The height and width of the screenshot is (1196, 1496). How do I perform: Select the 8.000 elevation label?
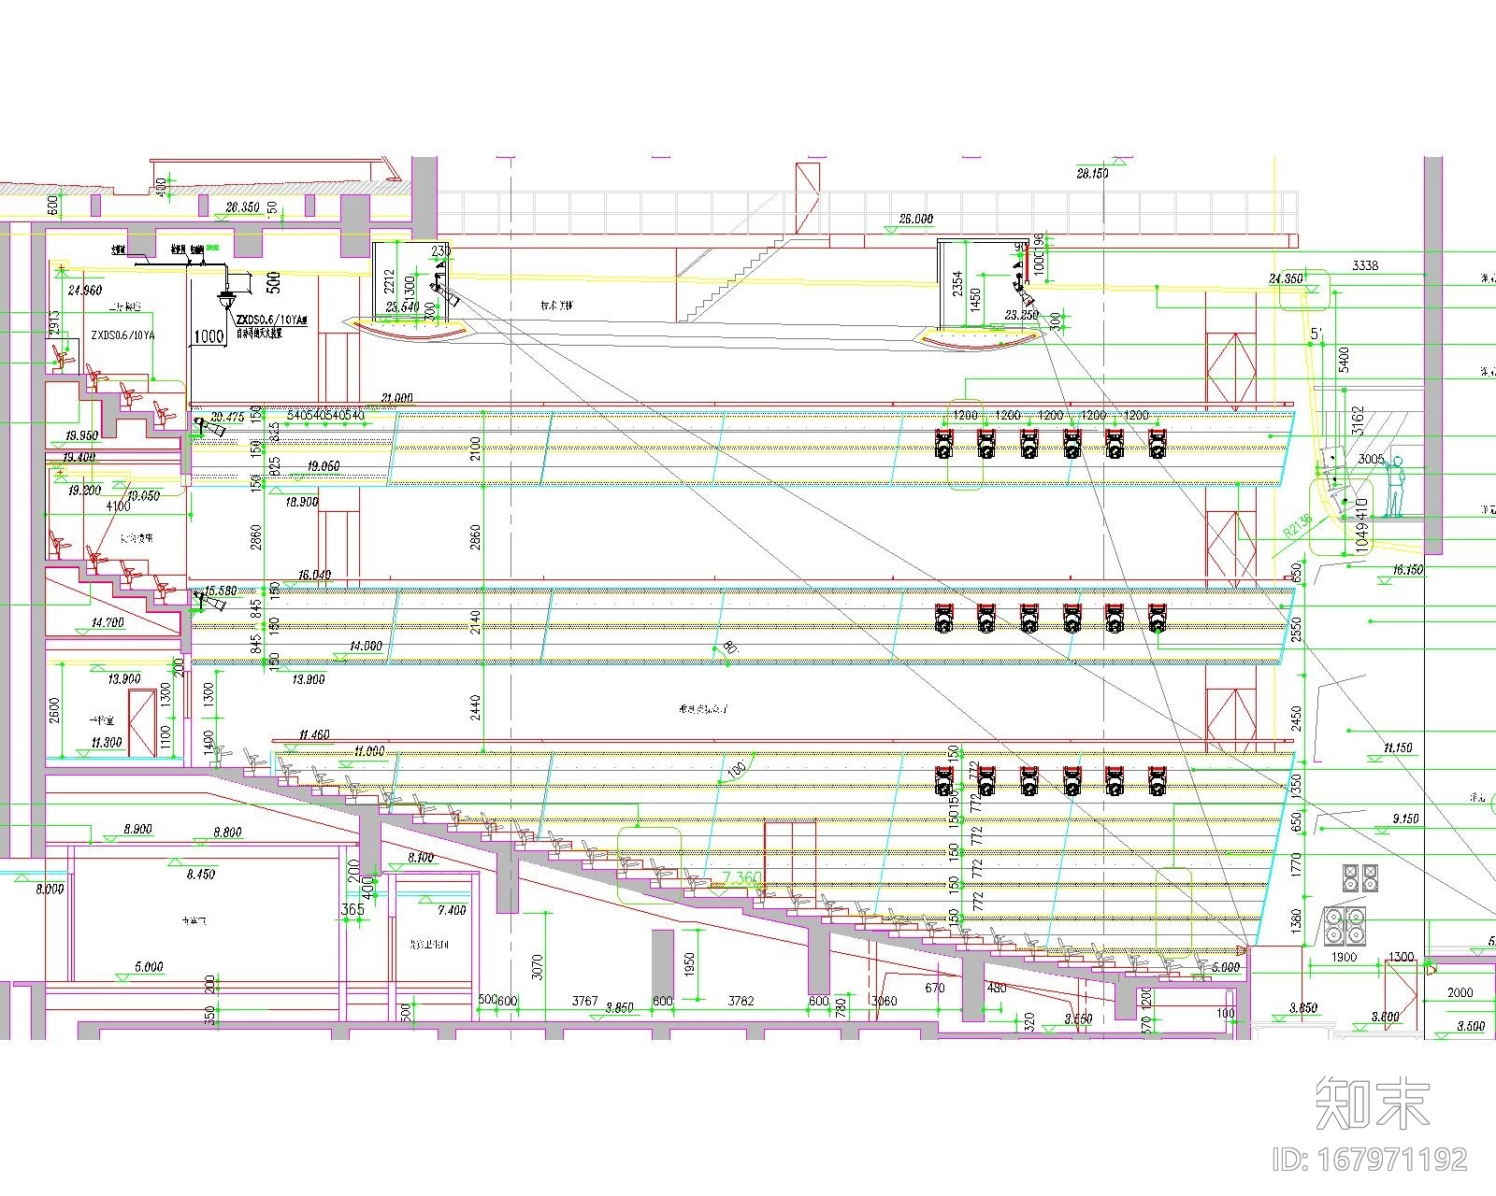click(x=50, y=889)
